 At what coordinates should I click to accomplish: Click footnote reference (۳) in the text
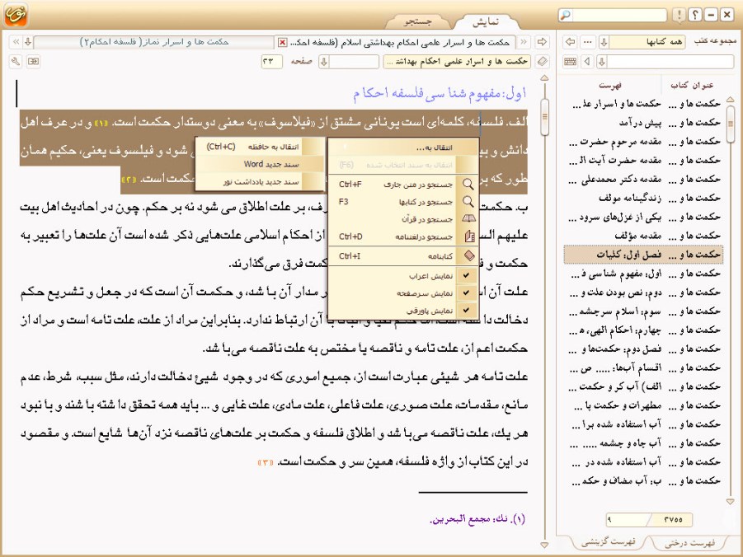(266, 461)
